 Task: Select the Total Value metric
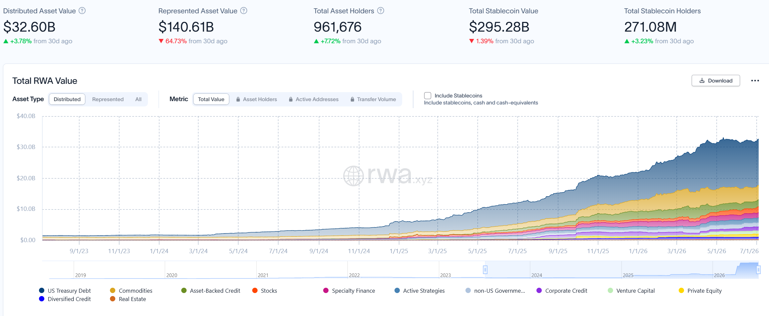click(211, 99)
